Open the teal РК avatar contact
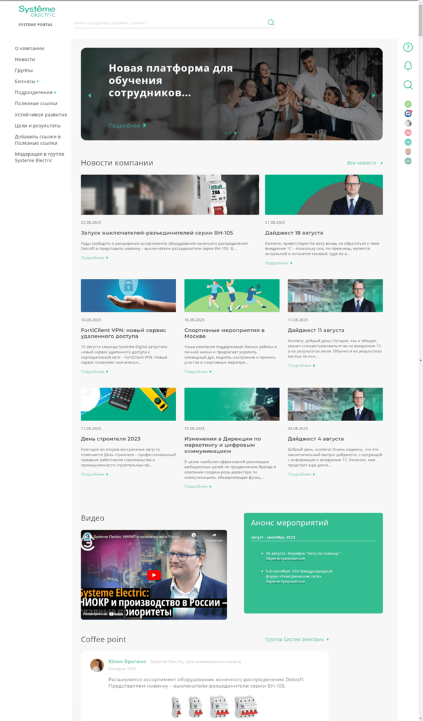Screen dimensions: 423x721 (x=408, y=142)
